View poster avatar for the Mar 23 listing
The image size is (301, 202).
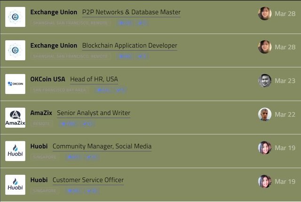coord(265,81)
